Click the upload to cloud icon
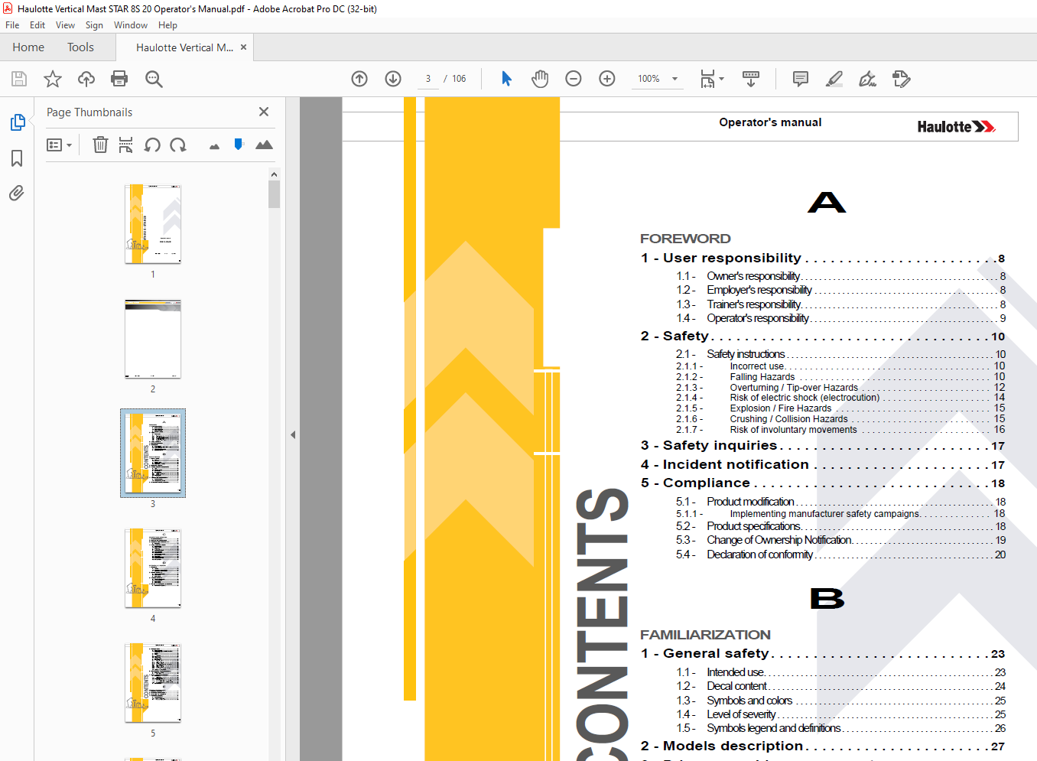The height and width of the screenshot is (761, 1037). (x=86, y=79)
